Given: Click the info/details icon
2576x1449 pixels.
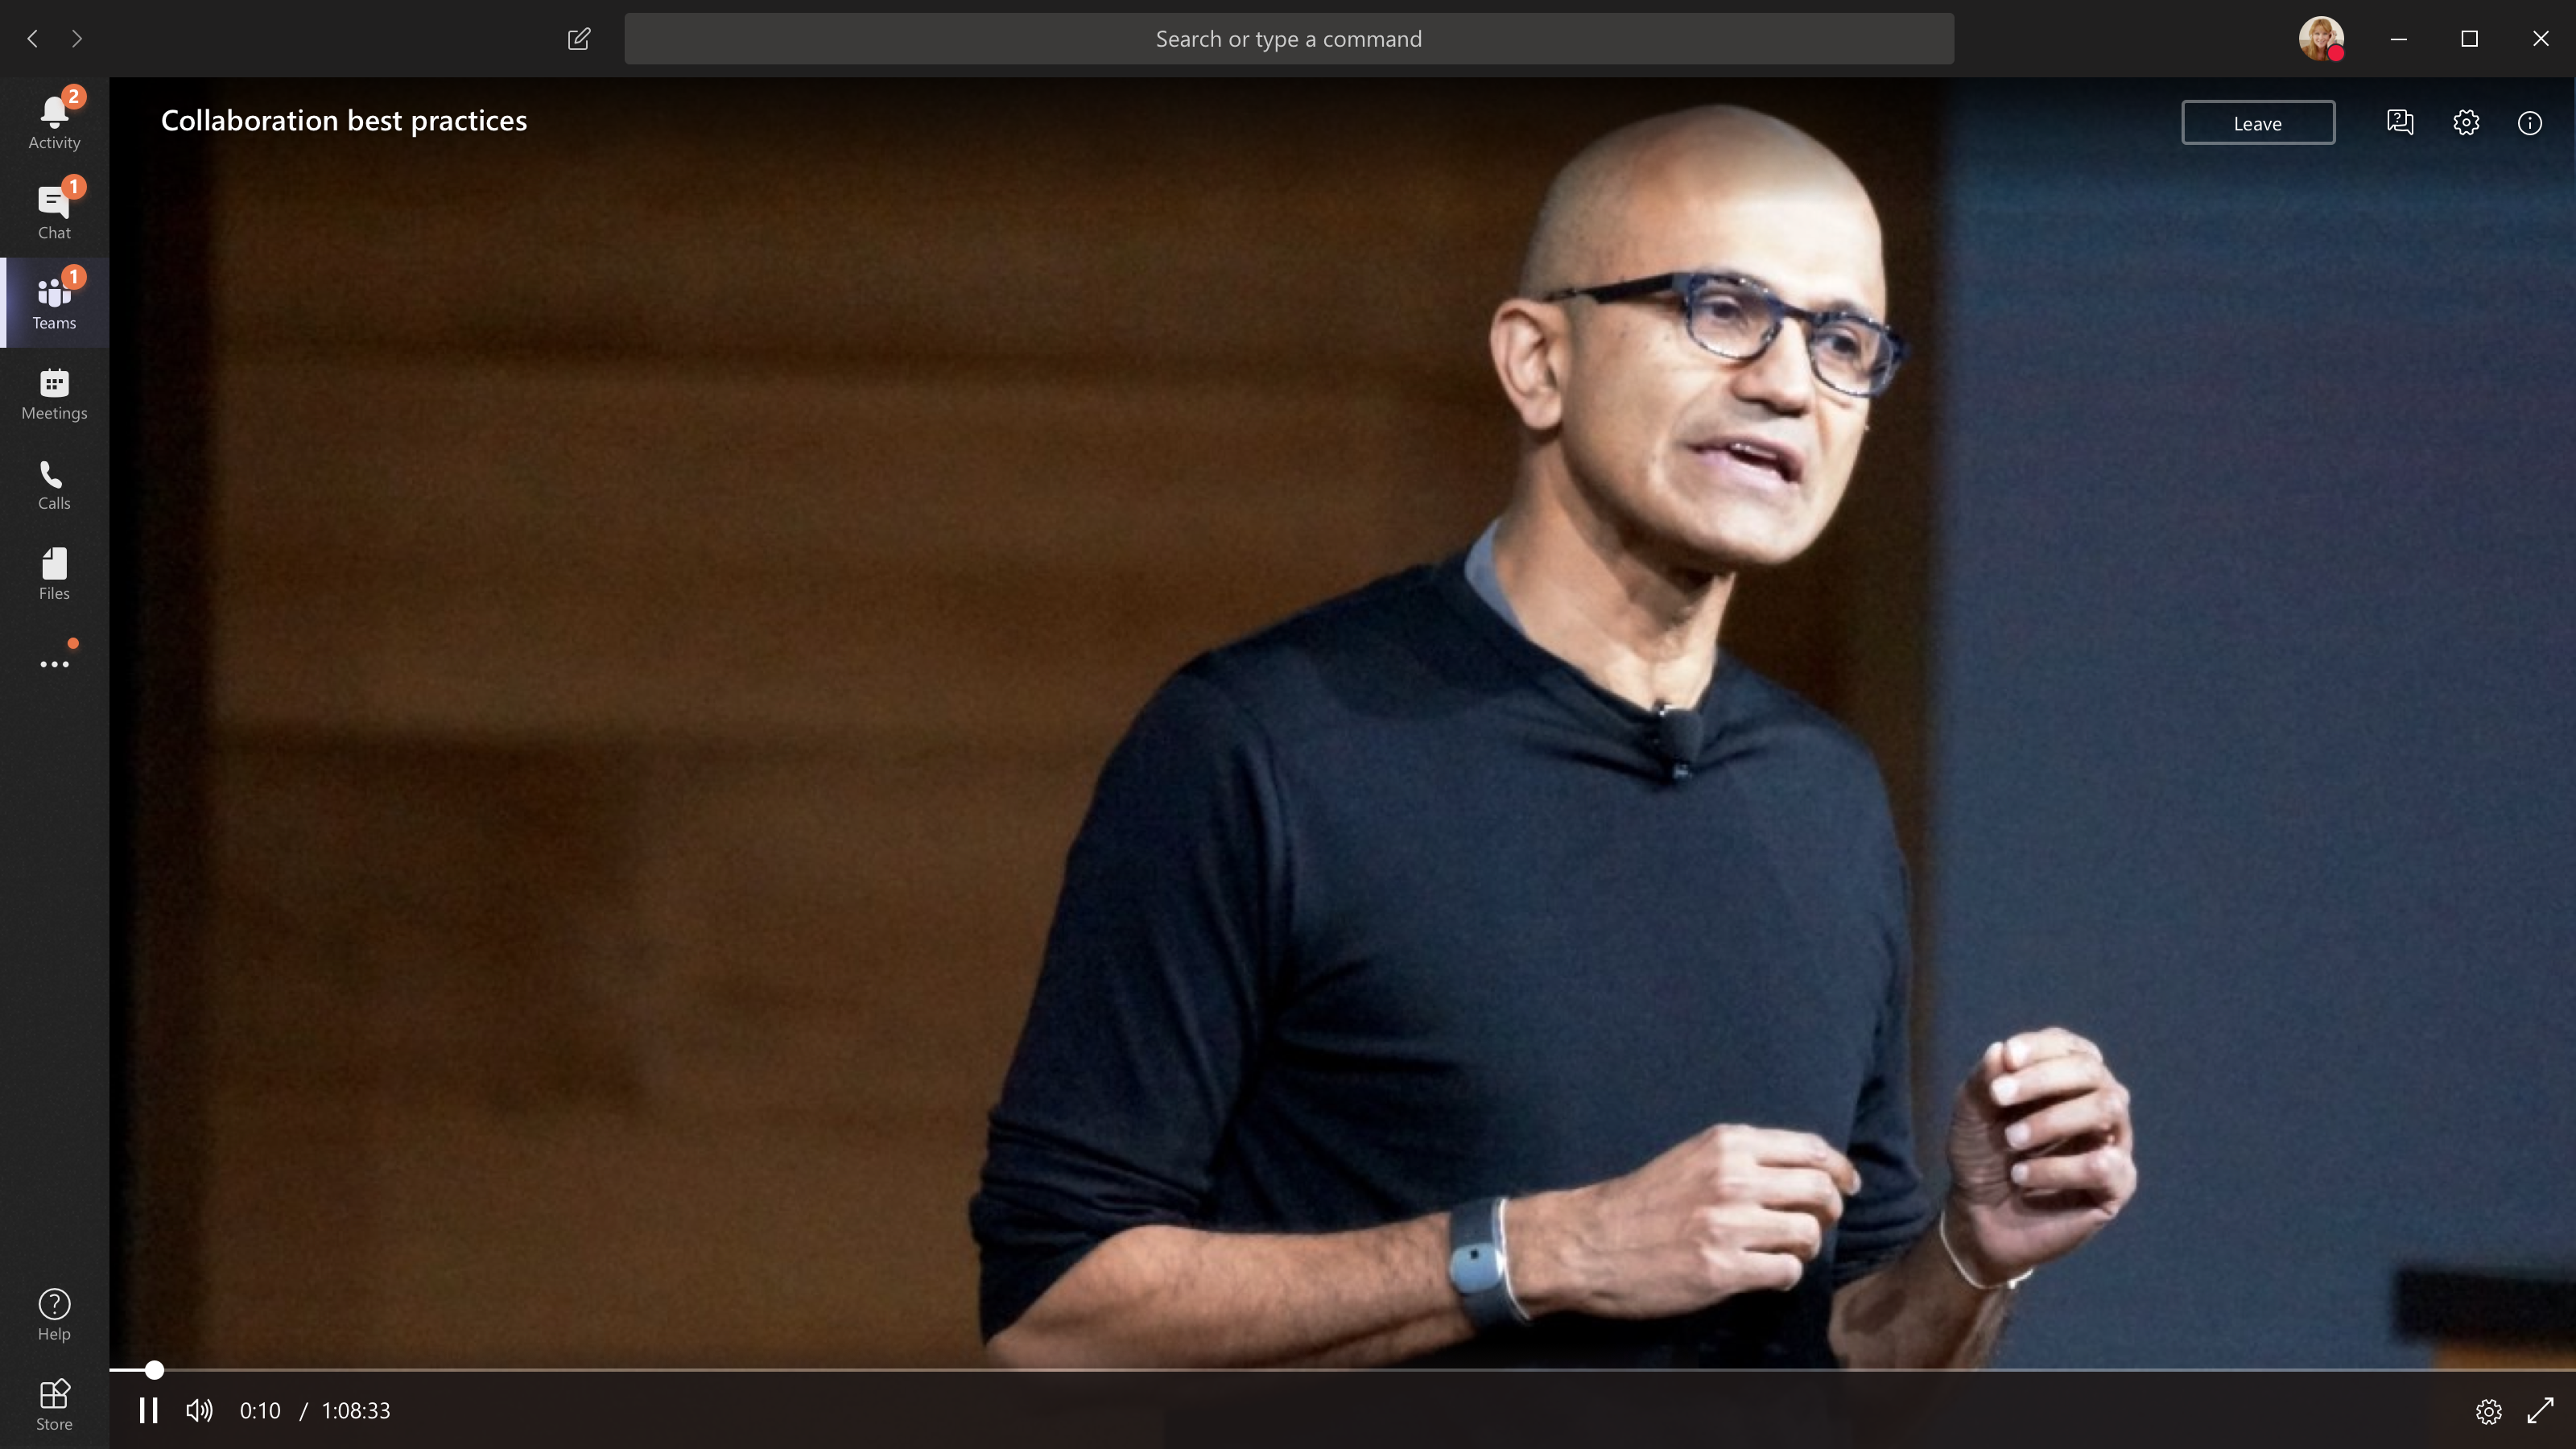Looking at the screenshot, I should click(2530, 122).
